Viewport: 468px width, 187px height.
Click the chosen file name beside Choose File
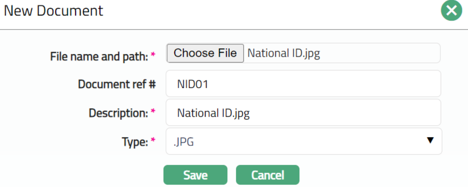pyautogui.click(x=284, y=53)
